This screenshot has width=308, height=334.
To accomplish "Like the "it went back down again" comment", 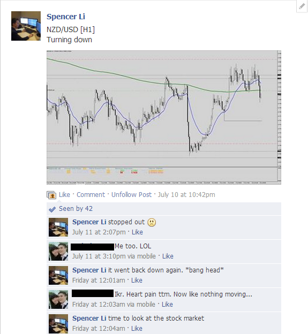I will (137, 280).
